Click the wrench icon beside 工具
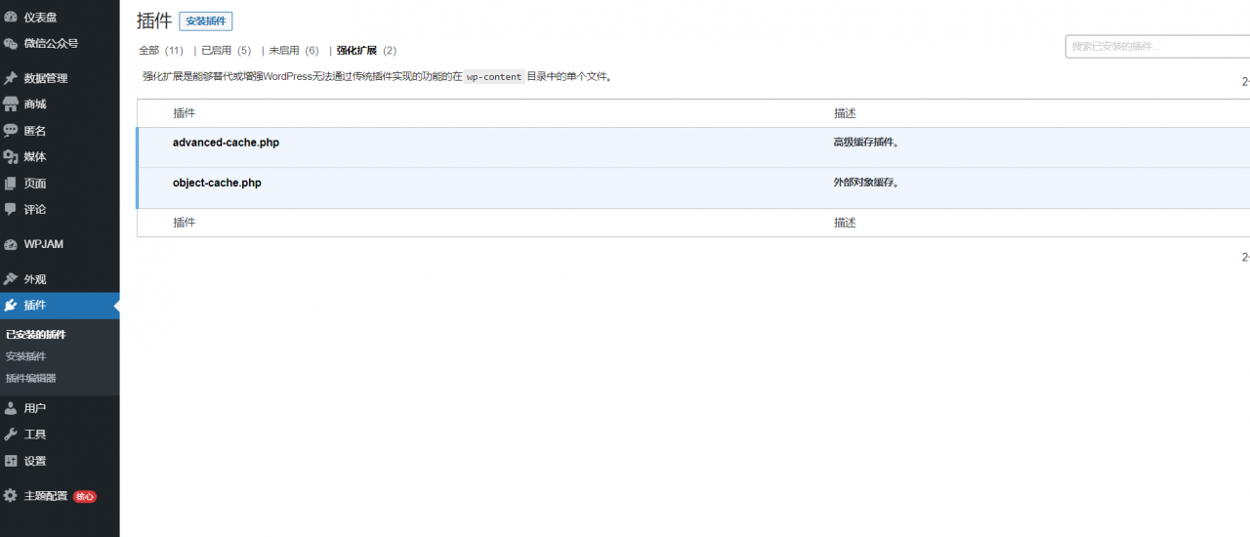This screenshot has width=1250, height=537. pyautogui.click(x=11, y=434)
